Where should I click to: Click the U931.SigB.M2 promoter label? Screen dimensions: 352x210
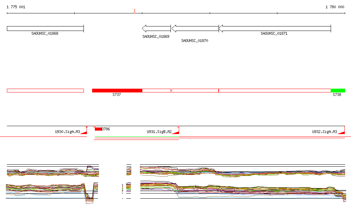(159, 132)
